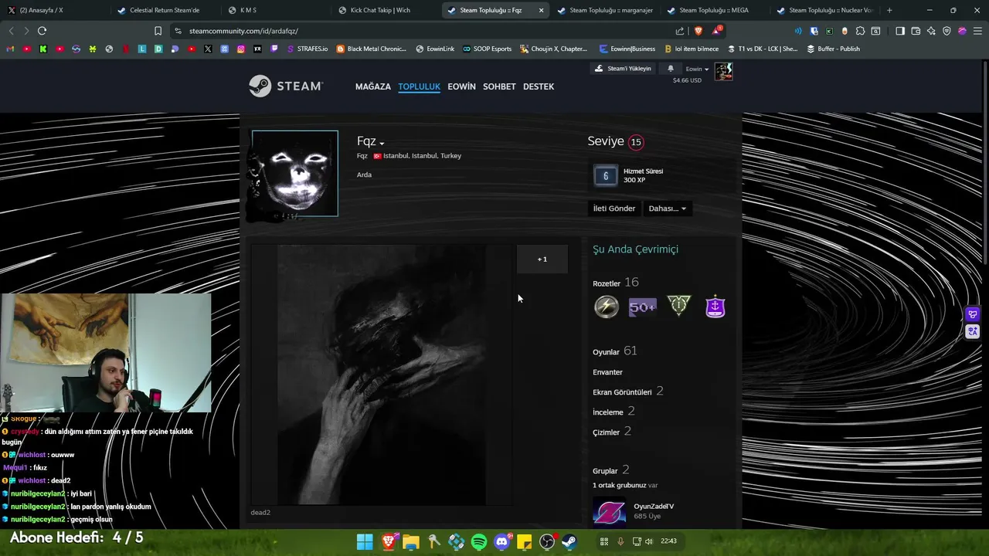Image resolution: width=989 pixels, height=556 pixels.
Task: Click the Hizmet Süresi badge icon
Action: [606, 176]
